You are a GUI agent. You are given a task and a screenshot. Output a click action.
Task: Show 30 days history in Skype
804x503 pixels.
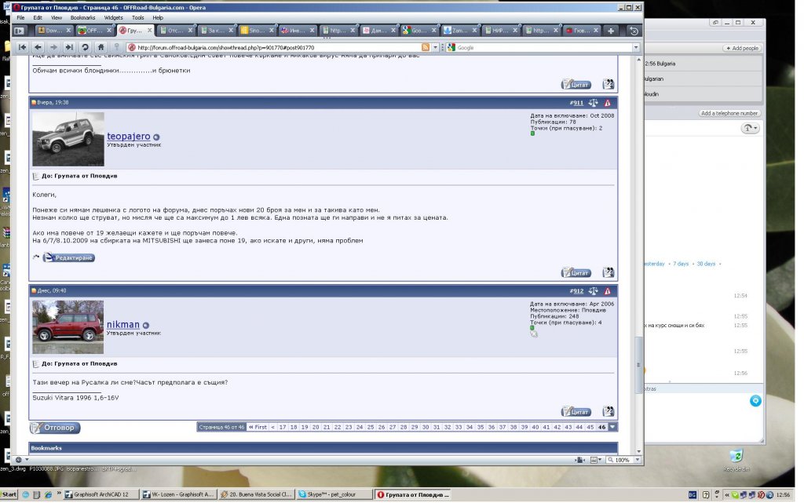click(x=706, y=264)
